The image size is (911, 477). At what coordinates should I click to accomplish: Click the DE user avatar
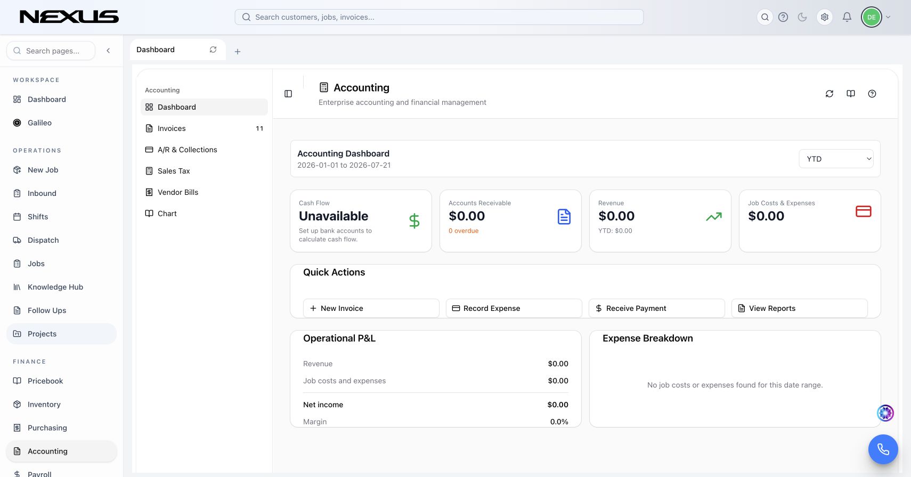[x=872, y=17]
